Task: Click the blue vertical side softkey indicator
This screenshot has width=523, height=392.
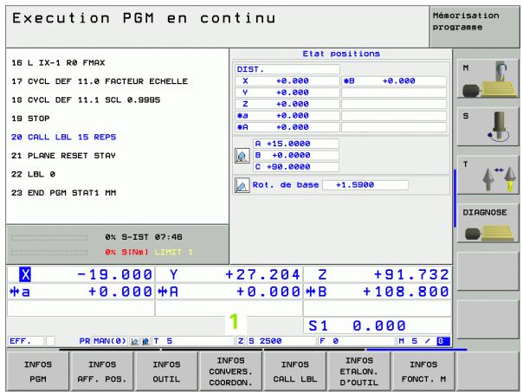Action: [455, 199]
